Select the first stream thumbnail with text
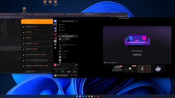 pyautogui.click(x=117, y=69)
